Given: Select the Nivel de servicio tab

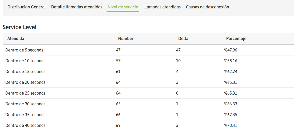Looking at the screenshot, I should tap(123, 7).
